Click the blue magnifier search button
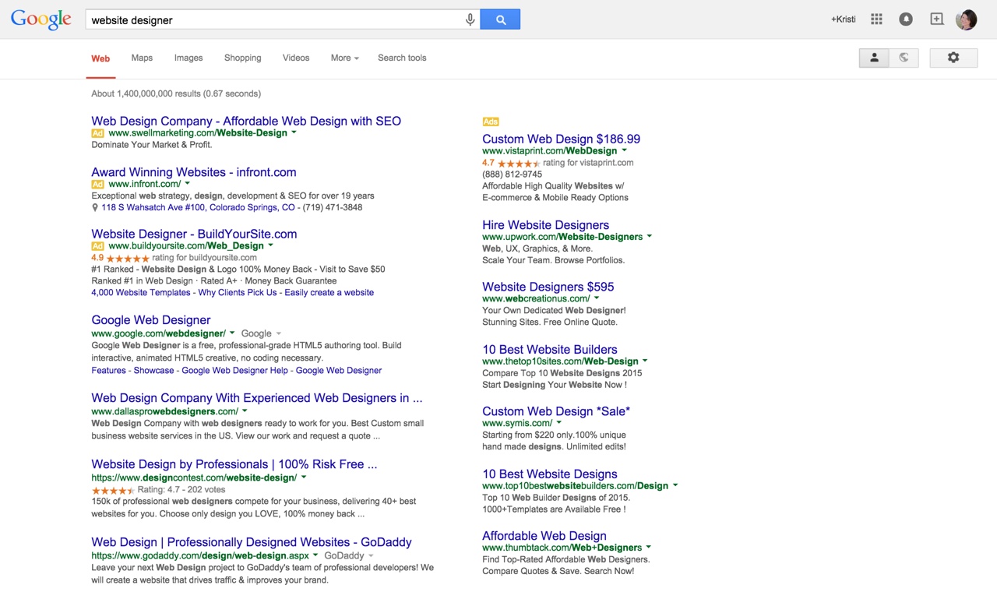997x592 pixels. click(500, 19)
